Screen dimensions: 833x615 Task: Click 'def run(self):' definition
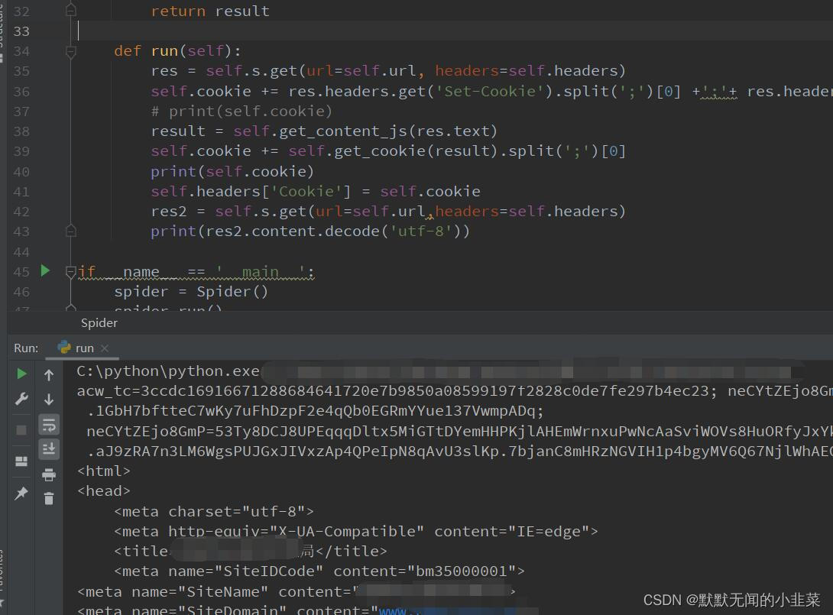coord(177,51)
